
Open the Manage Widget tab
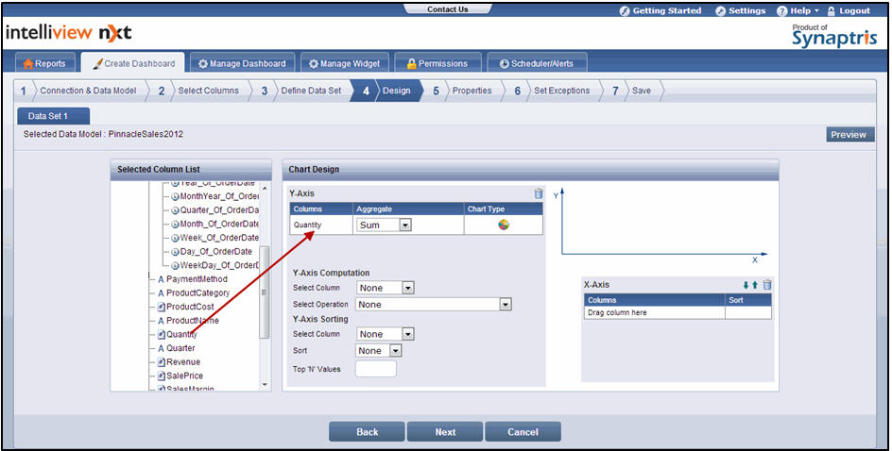(x=344, y=63)
